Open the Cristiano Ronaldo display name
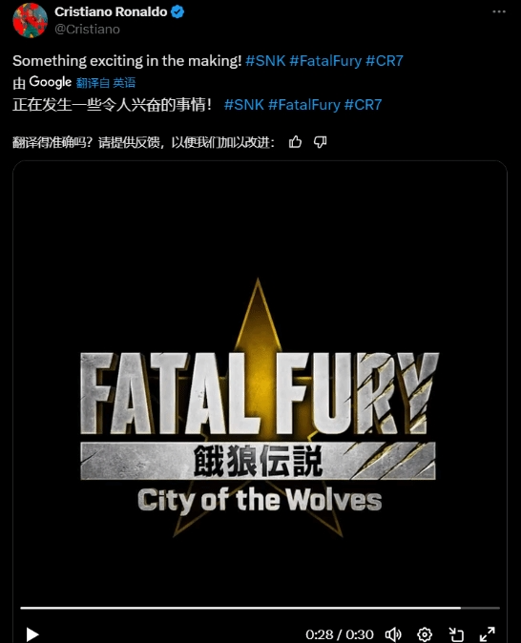The width and height of the screenshot is (521, 643). [111, 11]
